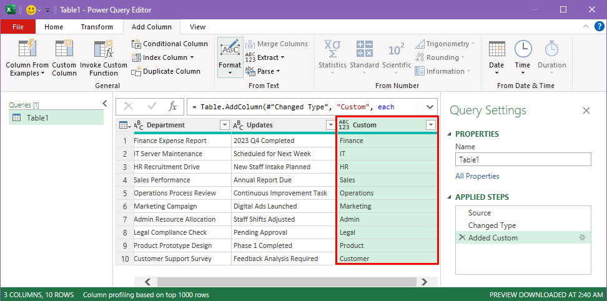Click cell "Digital Ads Launched"
This screenshot has height=301, width=607.
(284, 206)
